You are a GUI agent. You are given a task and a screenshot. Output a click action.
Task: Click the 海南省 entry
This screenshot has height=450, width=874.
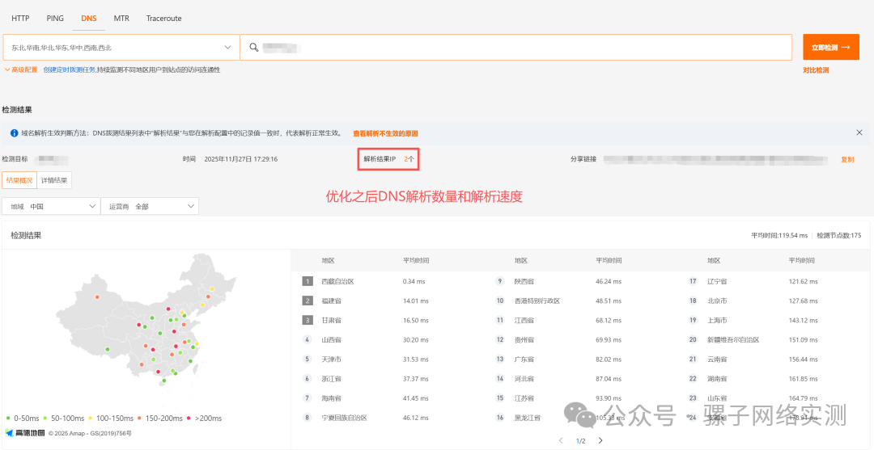(331, 397)
